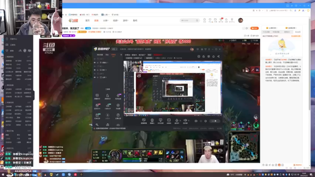315x177 pixels.
Task: Open the Windows Start button
Action: point(3,174)
